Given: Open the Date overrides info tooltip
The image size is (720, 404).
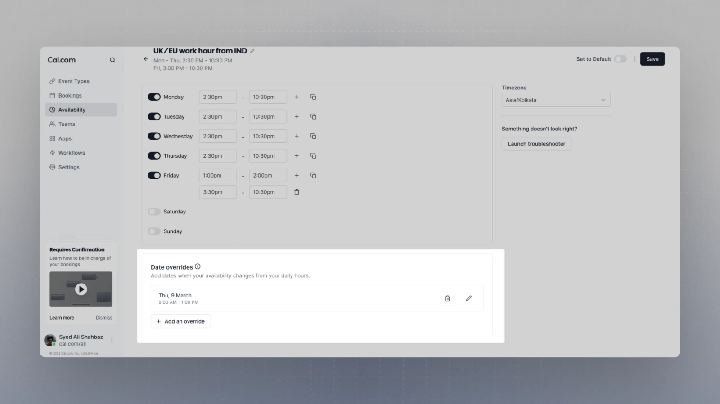Looking at the screenshot, I should coord(198,266).
